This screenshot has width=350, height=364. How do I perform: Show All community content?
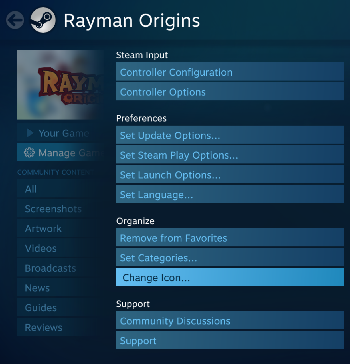(31, 189)
